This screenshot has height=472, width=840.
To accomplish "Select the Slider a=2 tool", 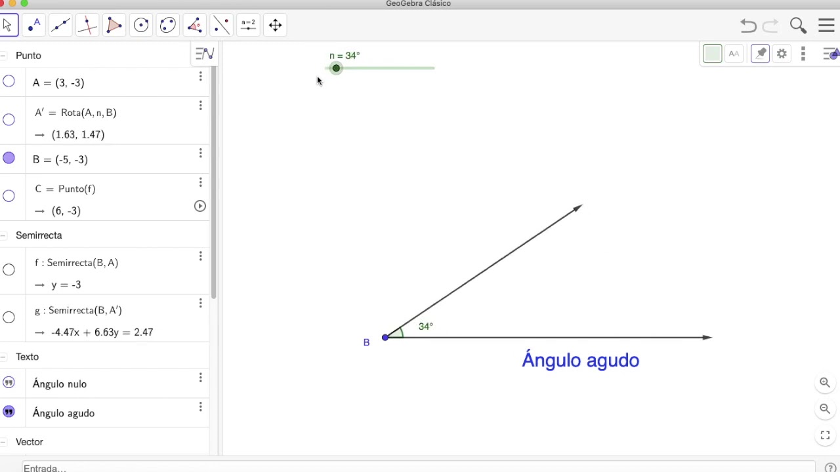I will click(248, 25).
